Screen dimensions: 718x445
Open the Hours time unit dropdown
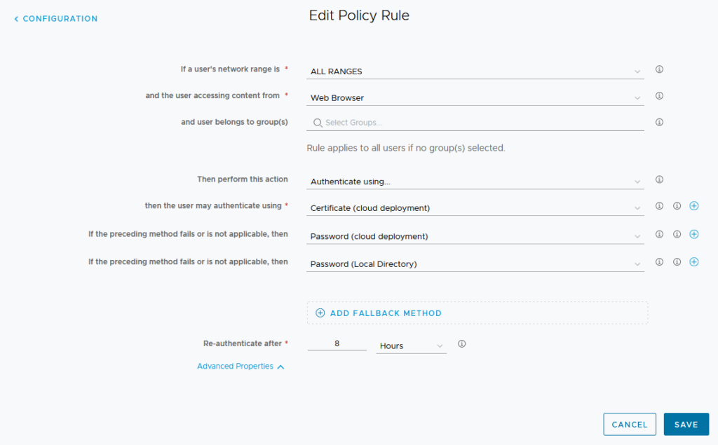pyautogui.click(x=411, y=346)
